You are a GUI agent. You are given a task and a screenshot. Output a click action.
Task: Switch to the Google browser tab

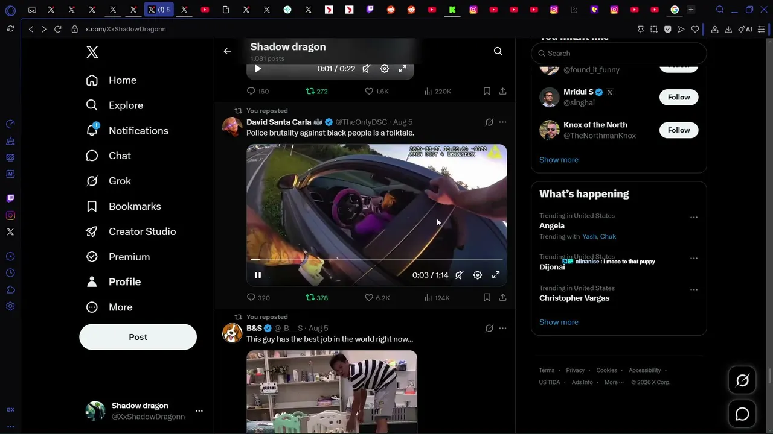point(675,10)
